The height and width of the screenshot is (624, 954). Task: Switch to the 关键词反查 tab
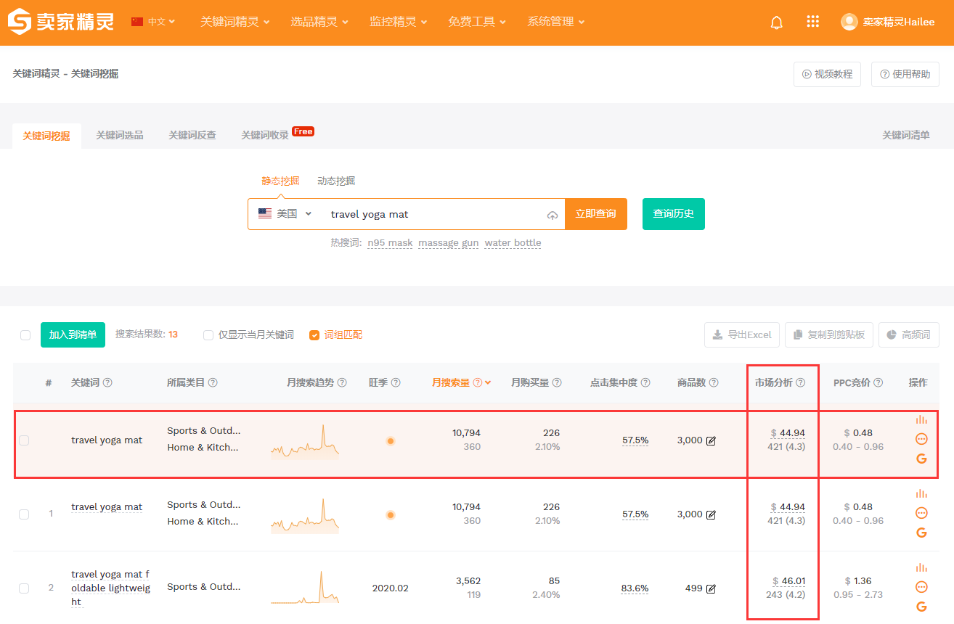[x=192, y=135]
